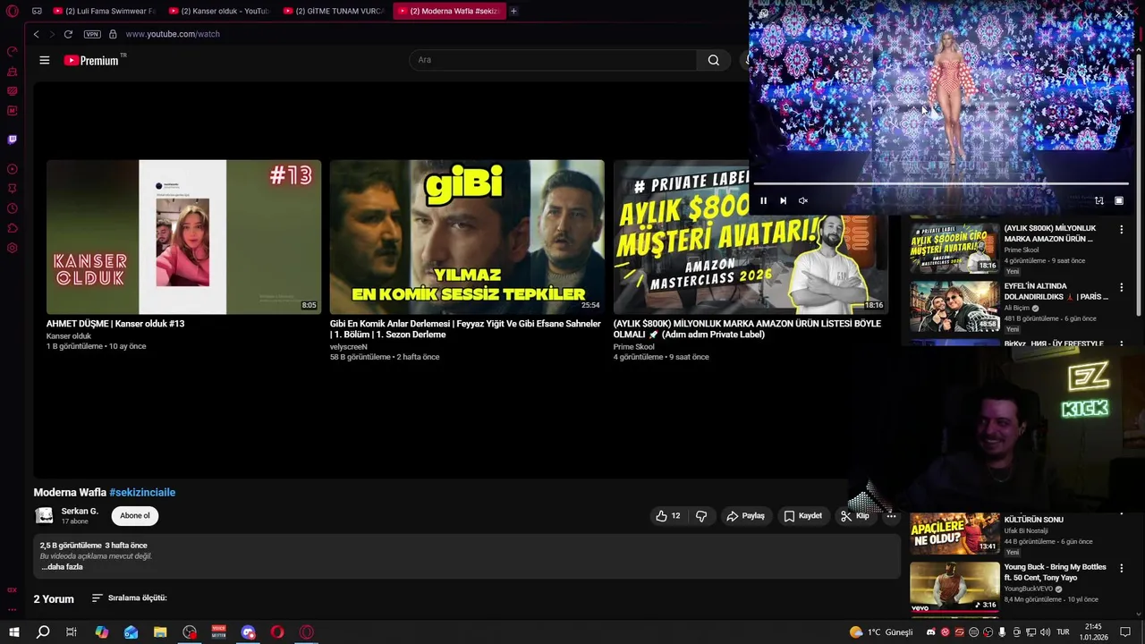Open the weather widget showing 1°C Güneşli
The height and width of the screenshot is (644, 1145).
pos(881,632)
